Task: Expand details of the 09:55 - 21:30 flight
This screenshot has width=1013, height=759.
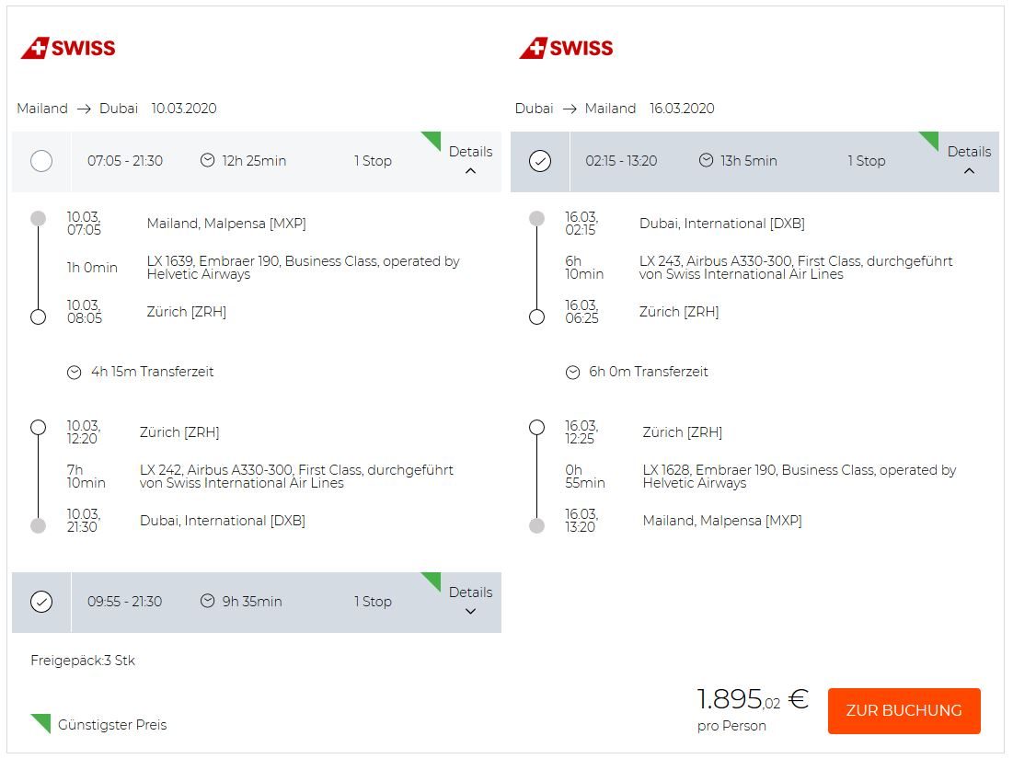Action: point(470,601)
